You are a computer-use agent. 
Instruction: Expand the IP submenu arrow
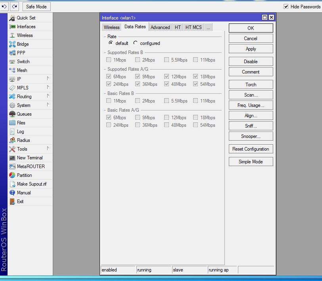coord(48,79)
